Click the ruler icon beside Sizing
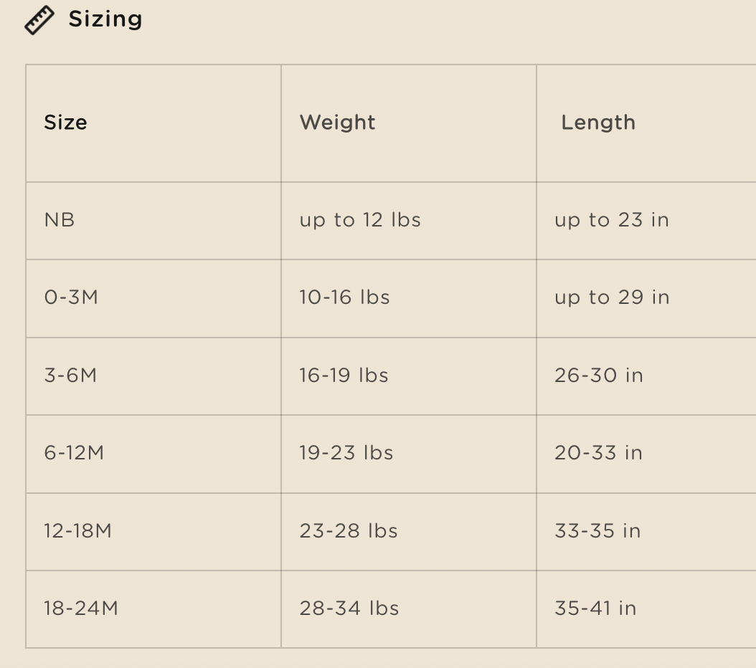The height and width of the screenshot is (668, 756). pyautogui.click(x=39, y=20)
